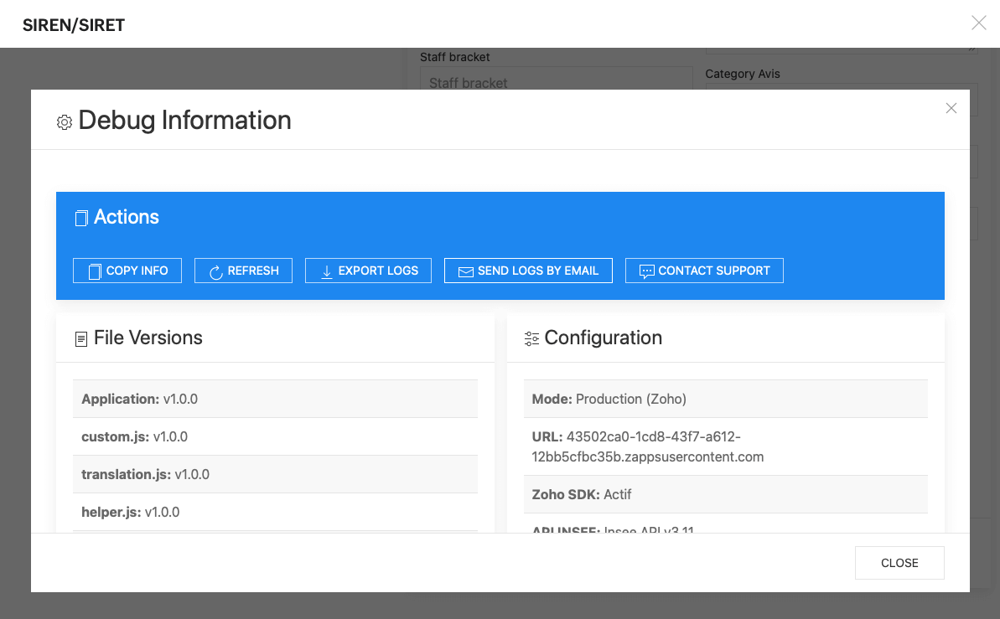Click the Debug Information heading
Screen dimensions: 1000x619
(x=184, y=121)
